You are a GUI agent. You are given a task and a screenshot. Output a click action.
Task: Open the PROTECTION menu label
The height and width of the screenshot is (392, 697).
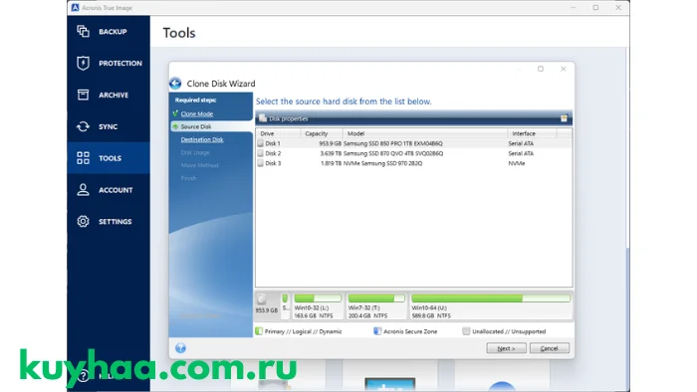coord(120,63)
